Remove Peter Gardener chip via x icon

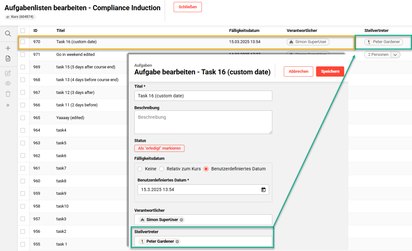[177, 241]
